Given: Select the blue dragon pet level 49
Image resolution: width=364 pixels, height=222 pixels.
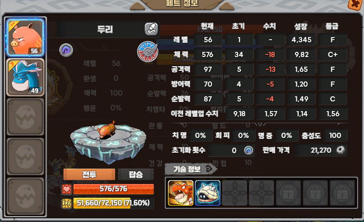Looking at the screenshot, I should 25,77.
